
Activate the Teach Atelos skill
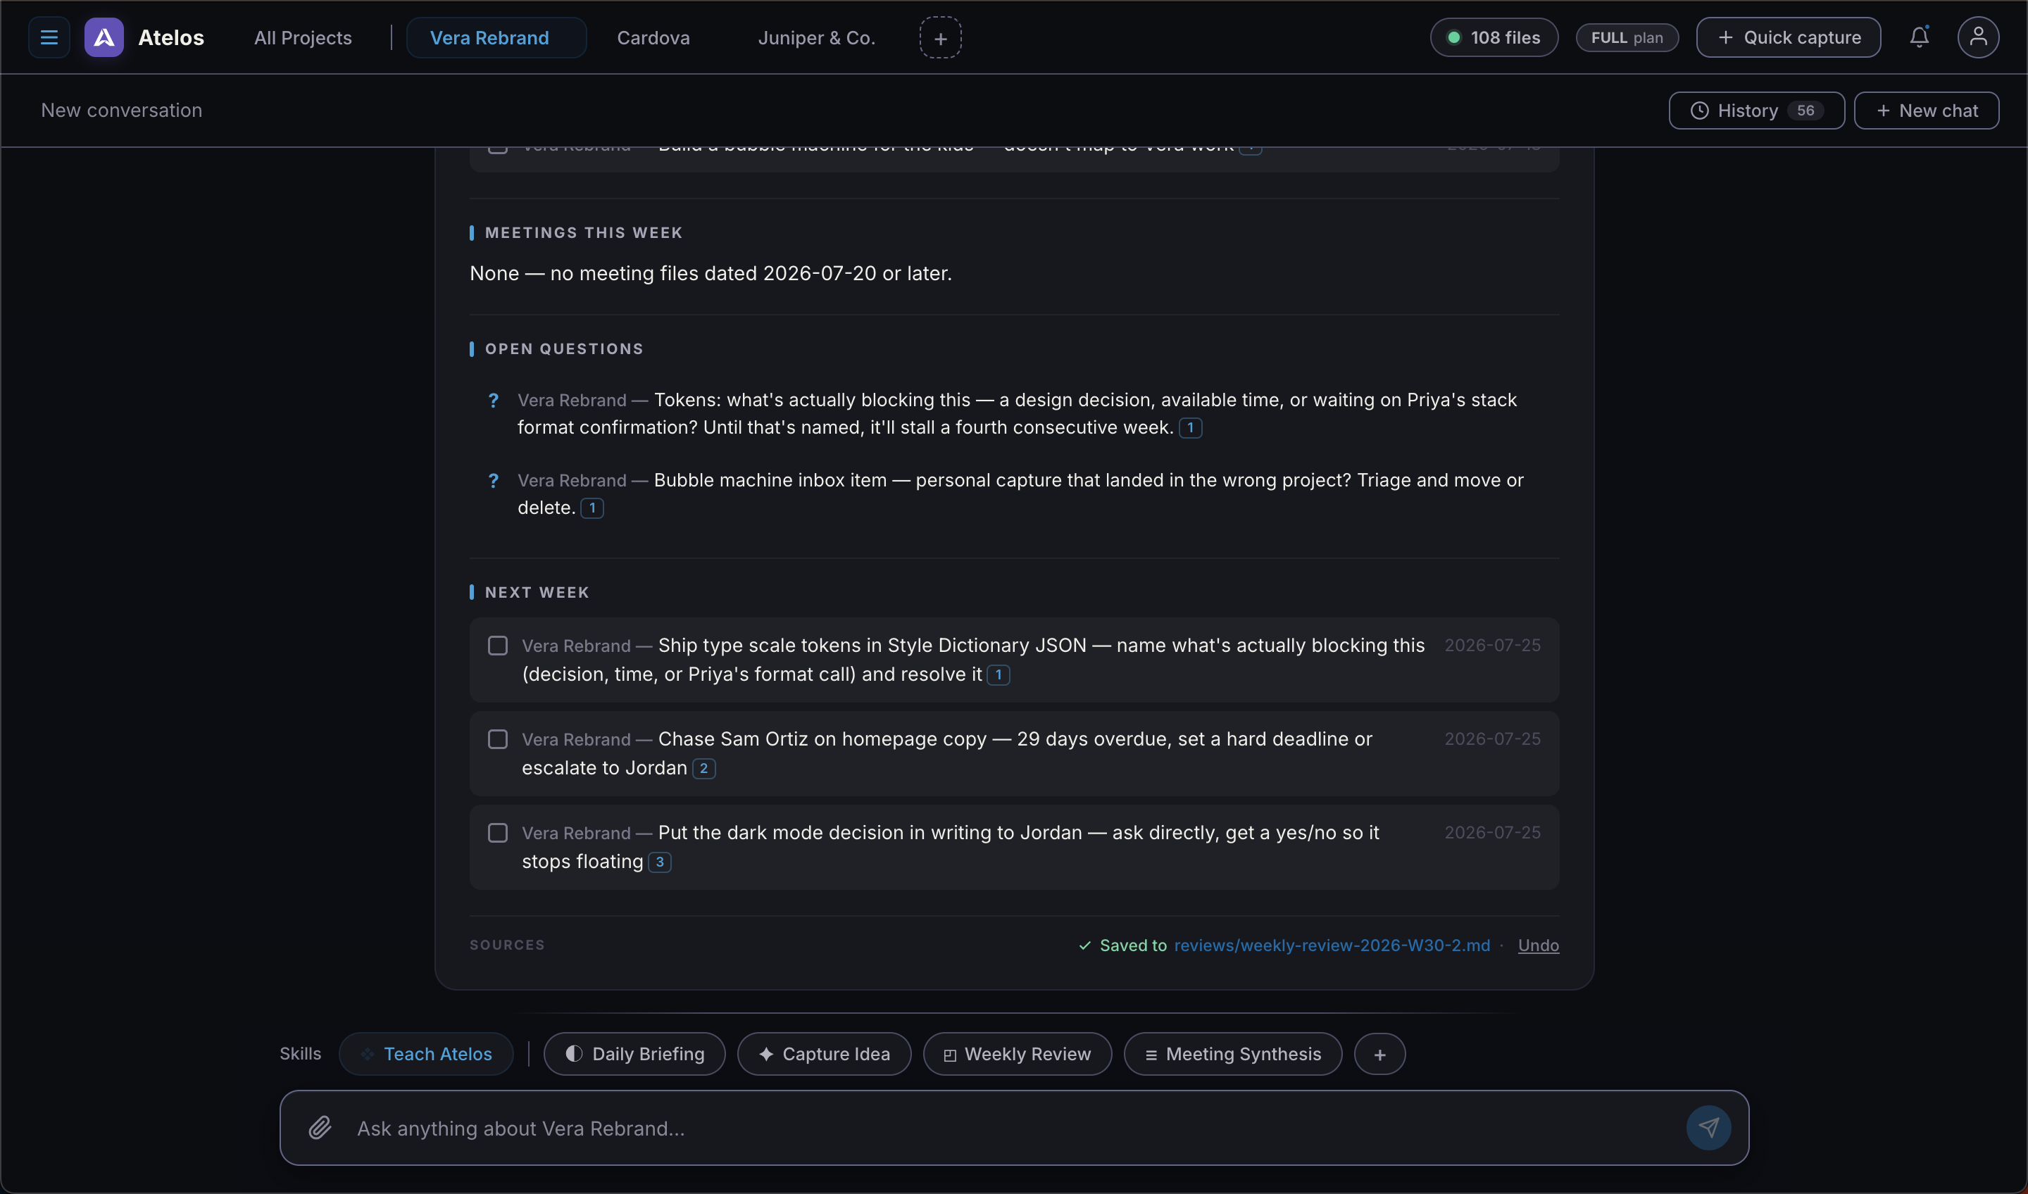tap(426, 1054)
